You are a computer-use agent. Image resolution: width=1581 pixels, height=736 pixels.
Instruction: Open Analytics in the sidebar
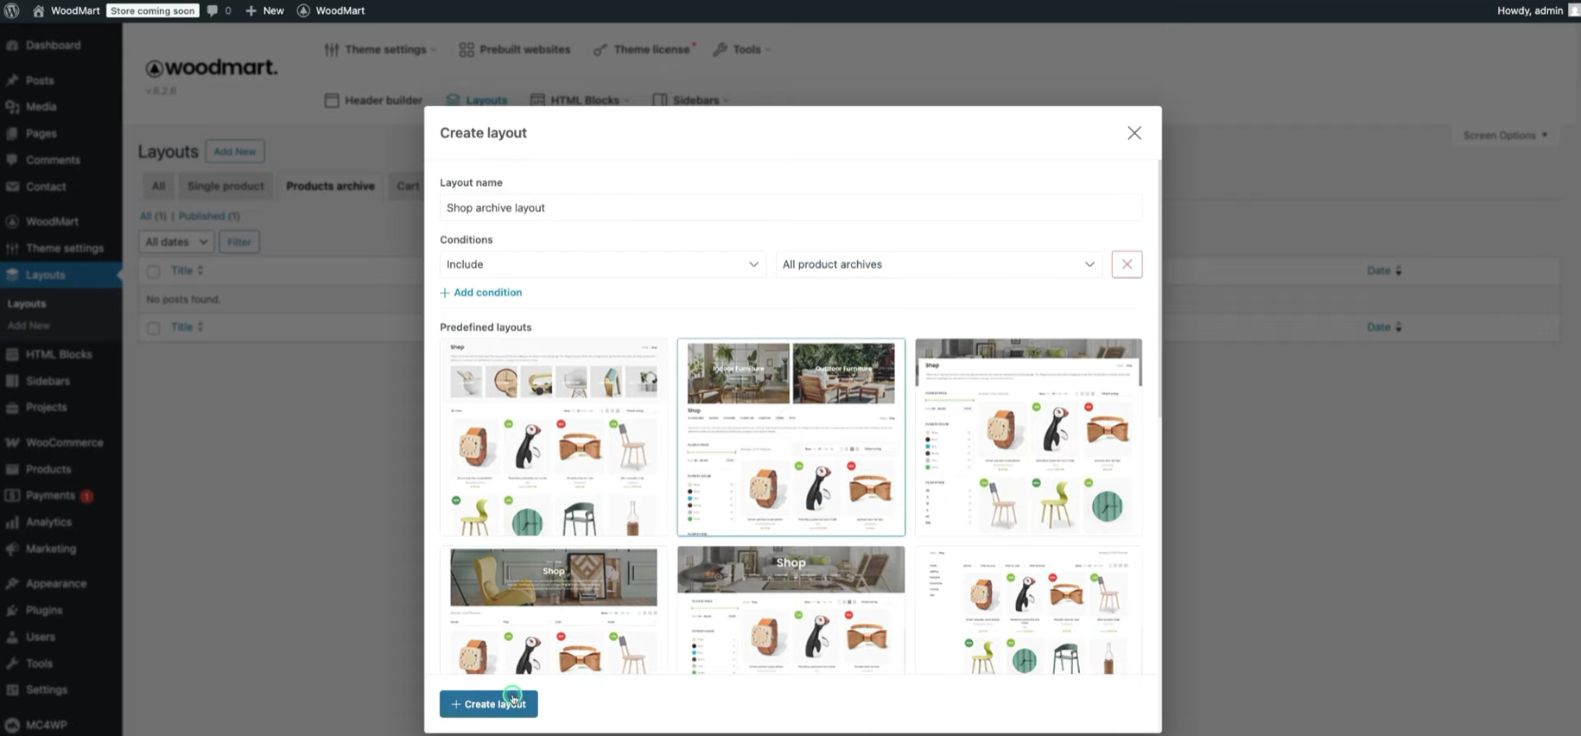click(48, 522)
